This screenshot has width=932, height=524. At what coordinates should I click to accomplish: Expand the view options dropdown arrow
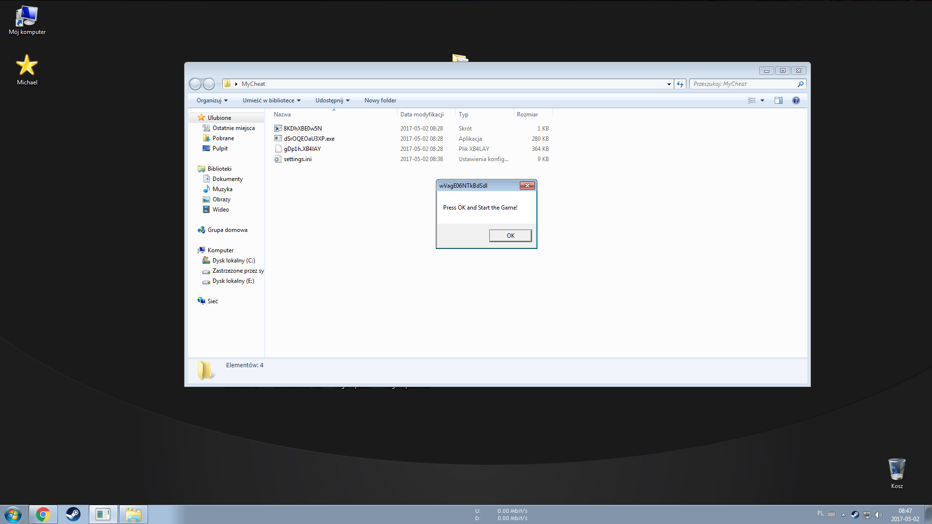[762, 100]
